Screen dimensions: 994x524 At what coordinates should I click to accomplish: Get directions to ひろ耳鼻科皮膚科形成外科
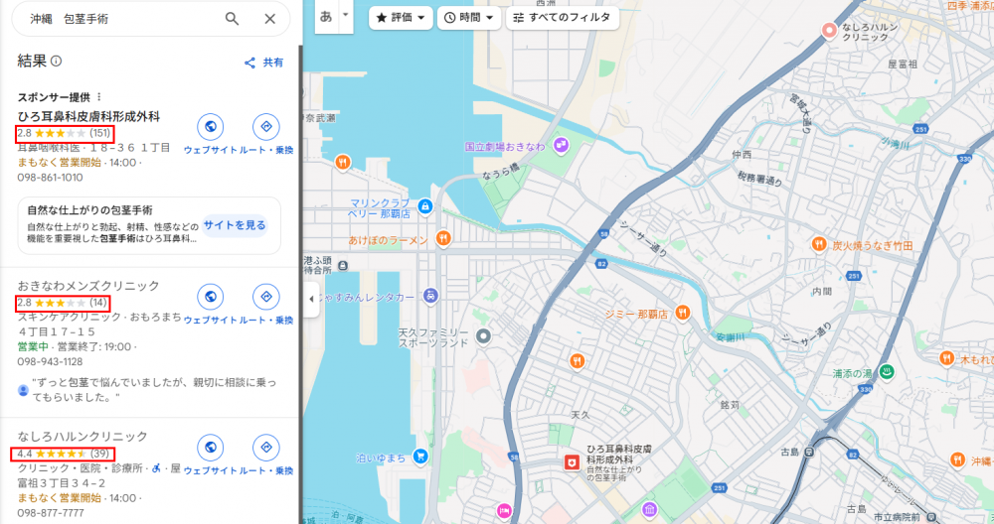click(266, 127)
